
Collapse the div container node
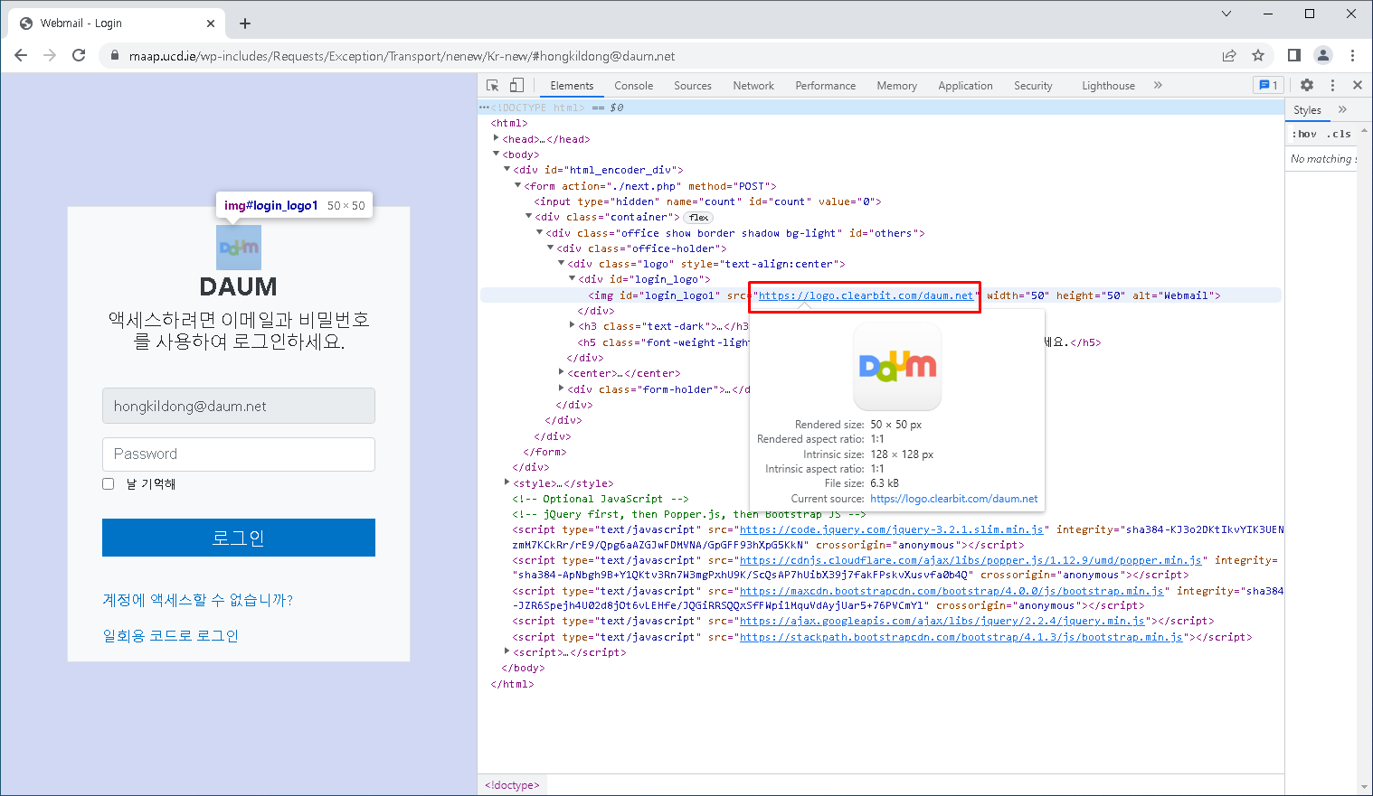(528, 216)
